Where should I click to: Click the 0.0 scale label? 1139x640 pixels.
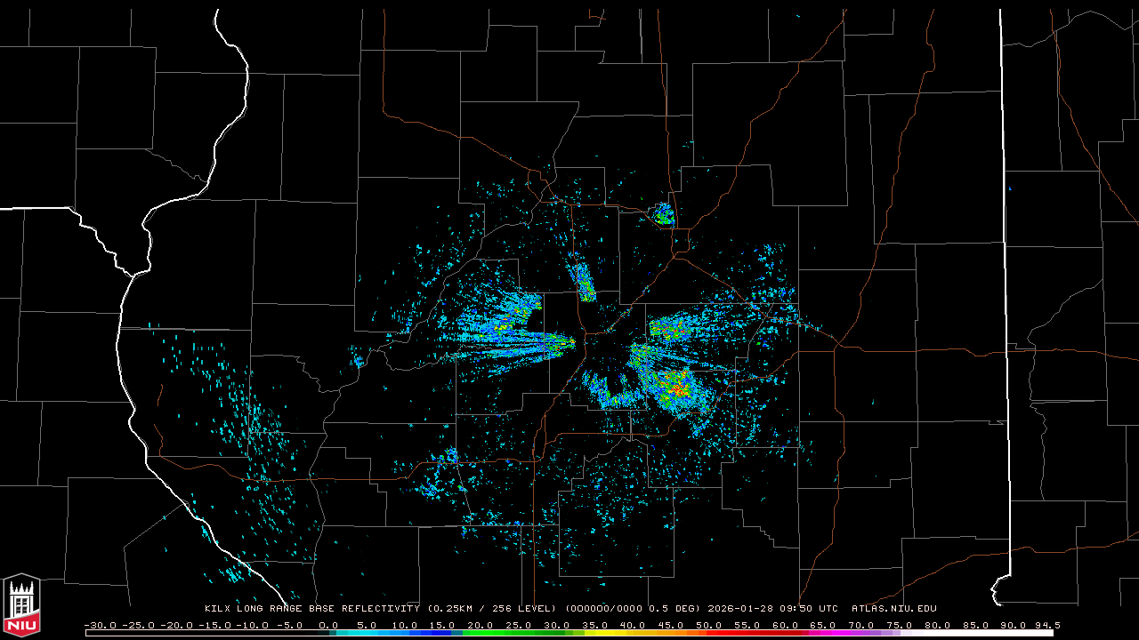tap(327, 625)
